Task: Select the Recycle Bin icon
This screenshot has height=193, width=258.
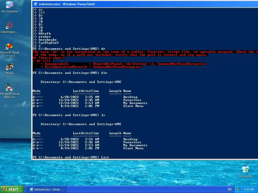Action: pyautogui.click(x=245, y=171)
